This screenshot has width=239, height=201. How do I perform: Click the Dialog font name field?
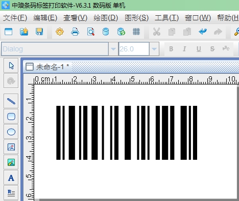(x=55, y=49)
